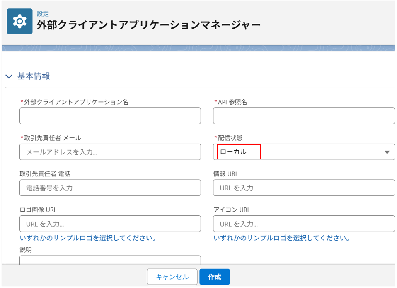
Task: Open sample logo link under アイコン URL
Action: pyautogui.click(x=281, y=238)
